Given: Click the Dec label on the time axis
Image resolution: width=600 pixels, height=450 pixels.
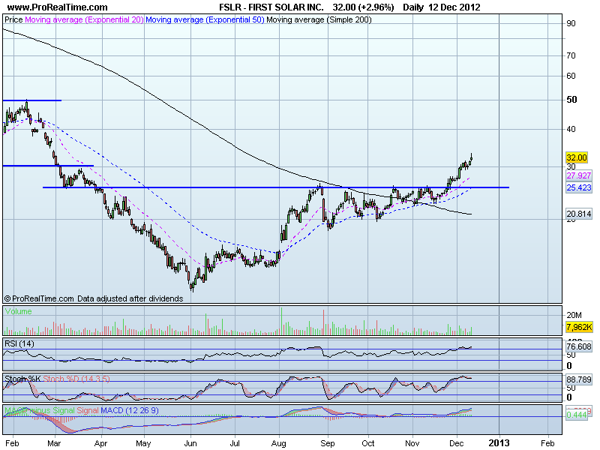Looking at the screenshot, I should (457, 443).
